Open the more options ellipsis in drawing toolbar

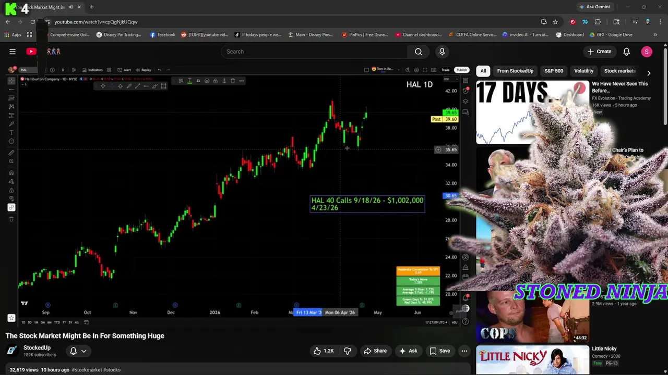coord(241,81)
